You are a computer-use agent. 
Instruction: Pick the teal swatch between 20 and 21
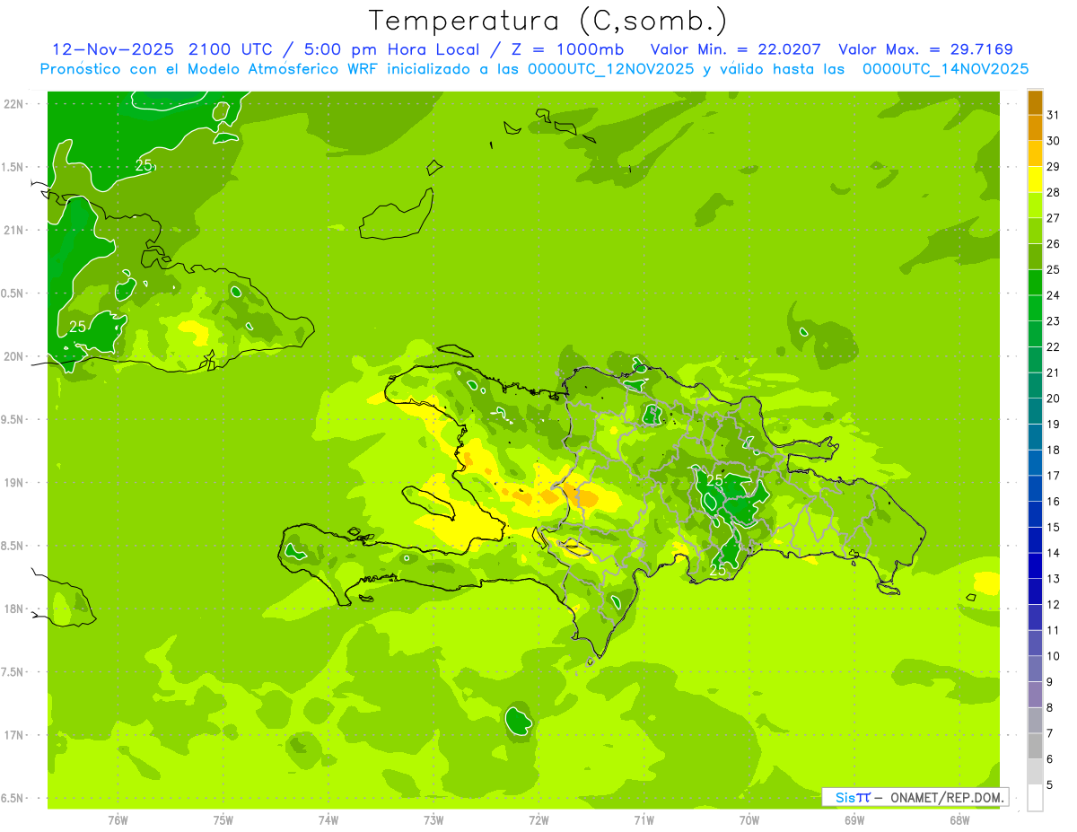[1035, 386]
